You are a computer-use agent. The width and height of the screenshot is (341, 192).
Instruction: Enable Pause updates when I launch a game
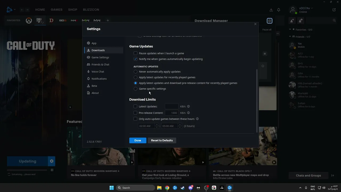[135, 53]
